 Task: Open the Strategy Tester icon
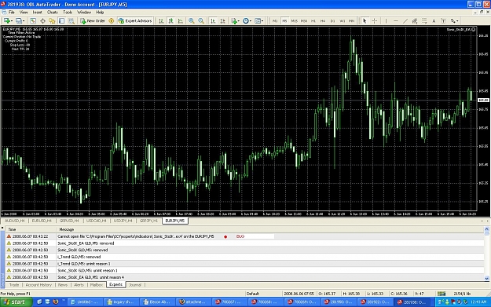coord(71,20)
